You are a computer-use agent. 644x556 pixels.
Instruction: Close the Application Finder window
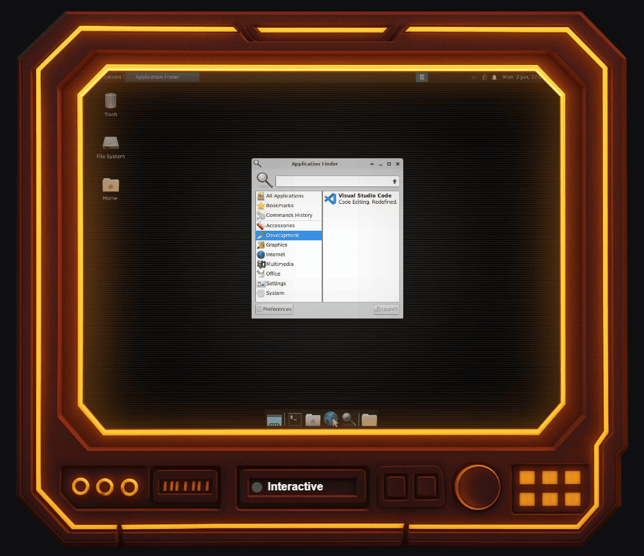(398, 164)
